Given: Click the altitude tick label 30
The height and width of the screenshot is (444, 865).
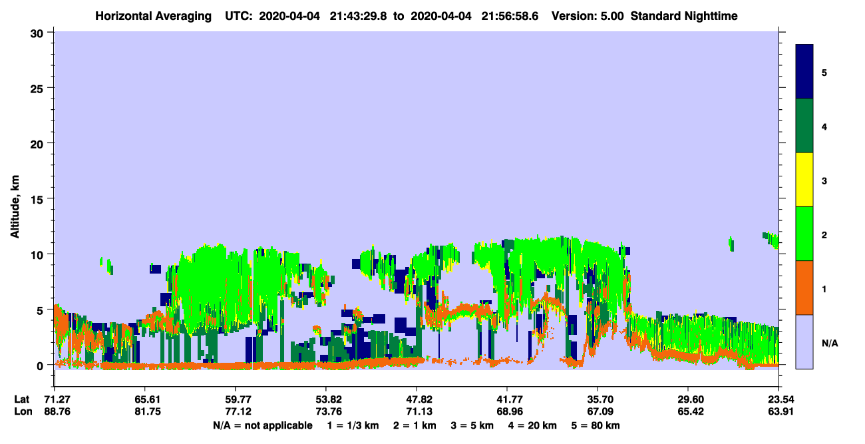Looking at the screenshot, I should (38, 32).
